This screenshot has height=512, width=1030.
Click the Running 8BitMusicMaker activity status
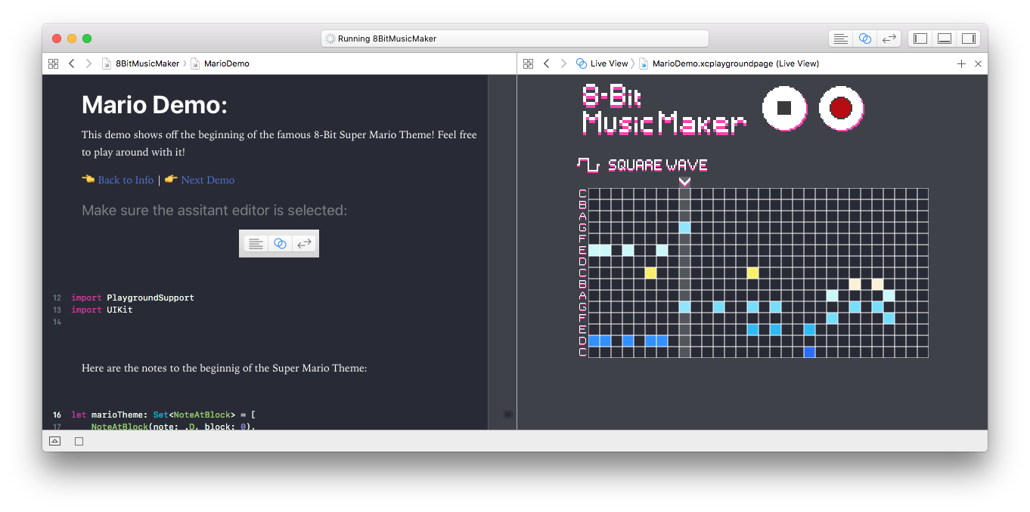click(x=514, y=39)
